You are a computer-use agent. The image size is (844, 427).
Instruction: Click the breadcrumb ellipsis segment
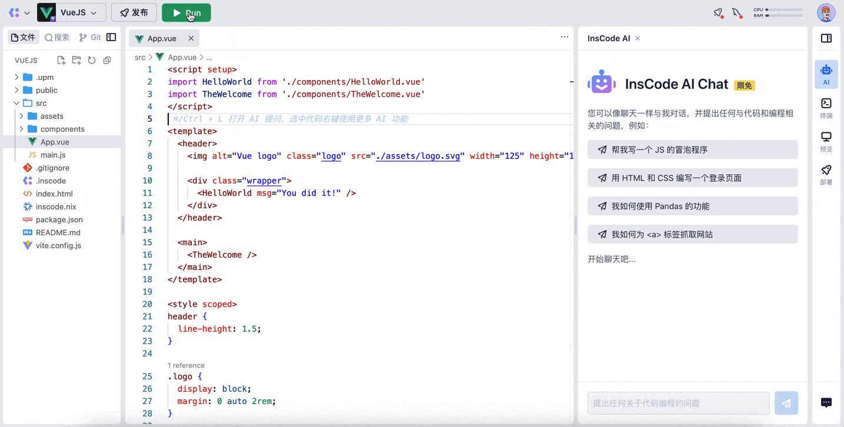click(x=209, y=57)
